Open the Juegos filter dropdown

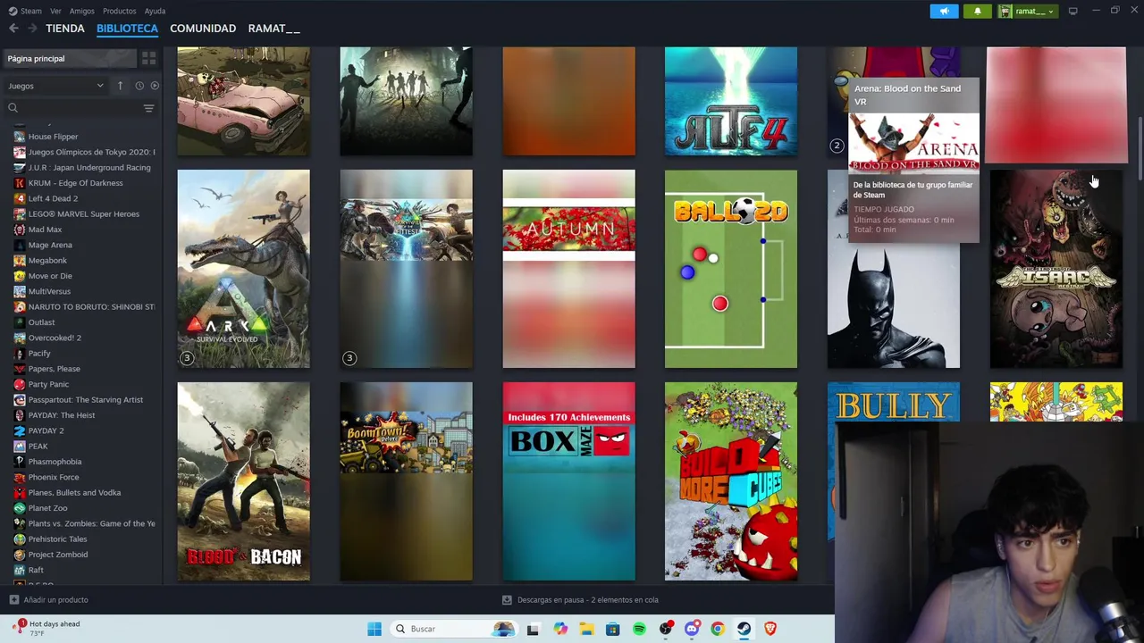click(55, 86)
